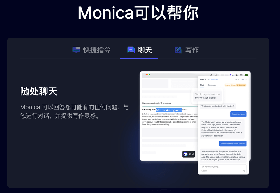Click the circular settings icon in panel header

243,79
